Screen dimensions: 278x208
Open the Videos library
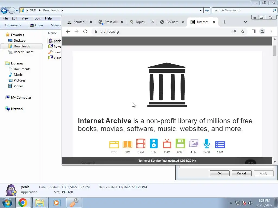point(18,86)
